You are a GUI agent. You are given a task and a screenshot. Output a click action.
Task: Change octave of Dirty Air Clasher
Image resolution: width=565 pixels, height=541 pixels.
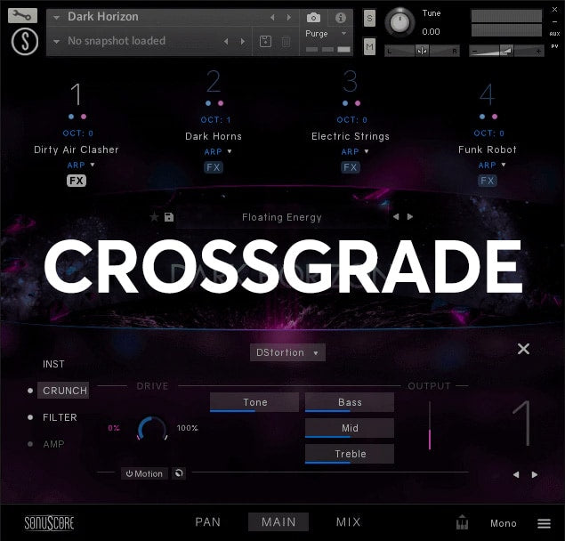[77, 133]
